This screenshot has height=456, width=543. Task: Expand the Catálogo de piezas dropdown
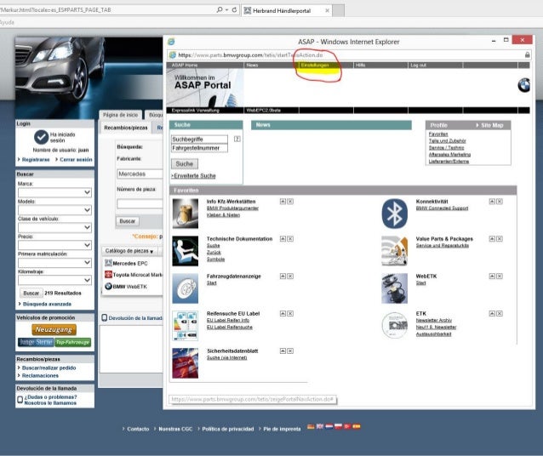pyautogui.click(x=129, y=251)
